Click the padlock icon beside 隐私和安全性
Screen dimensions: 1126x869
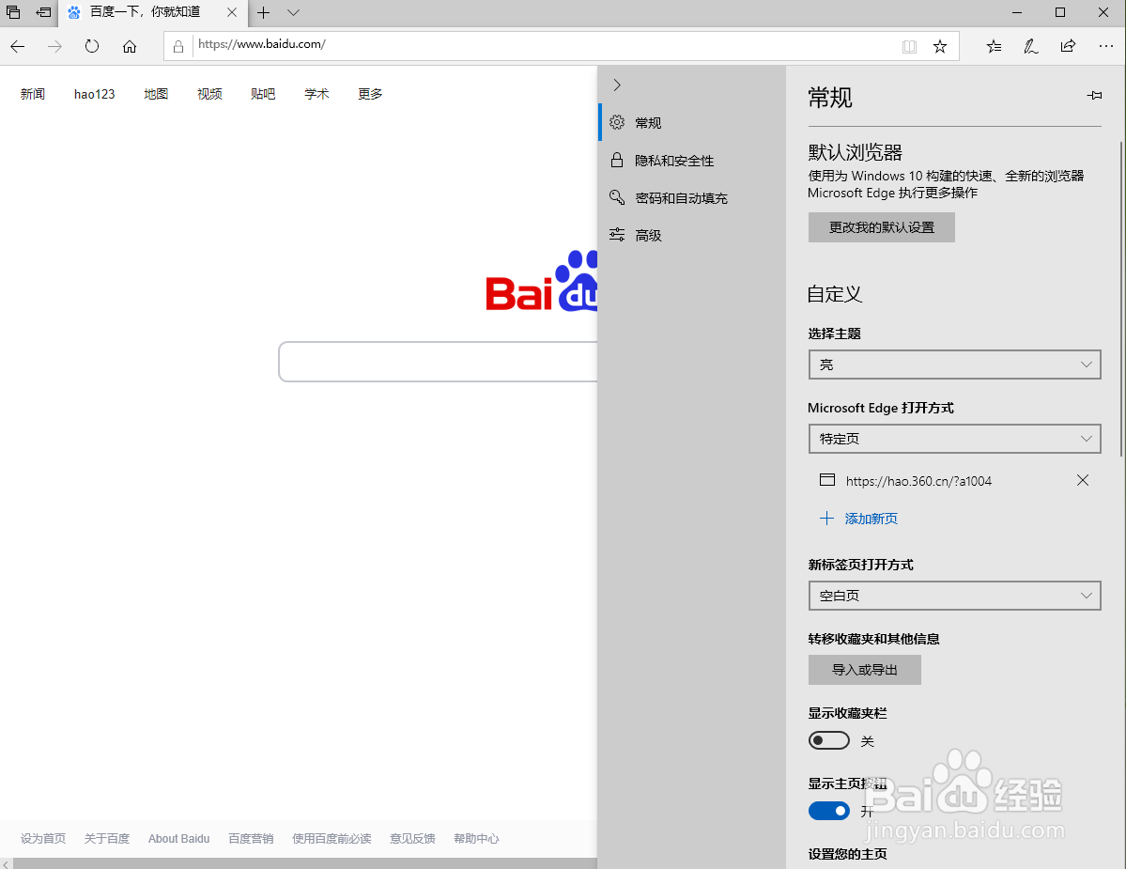coord(617,160)
